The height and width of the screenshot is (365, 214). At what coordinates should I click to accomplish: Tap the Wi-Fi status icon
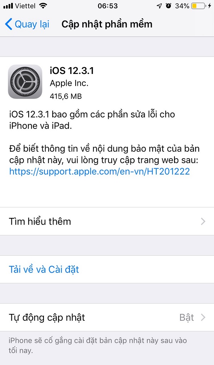pos(43,6)
